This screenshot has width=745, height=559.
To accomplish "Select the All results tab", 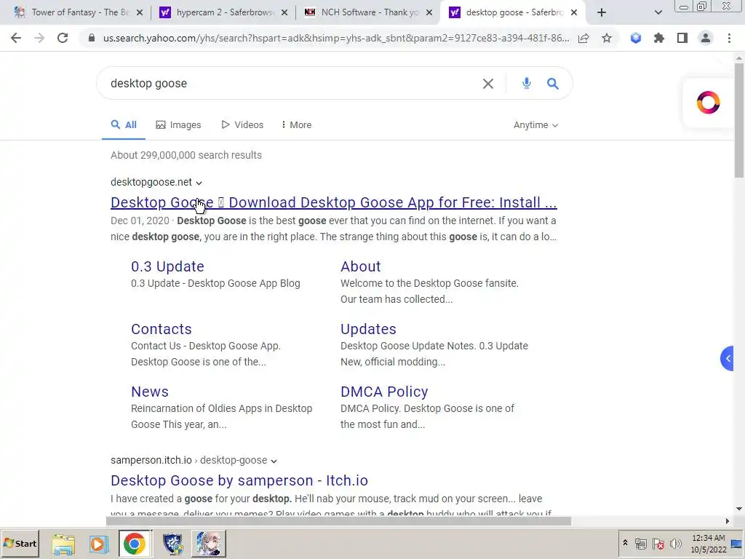I will [x=124, y=125].
